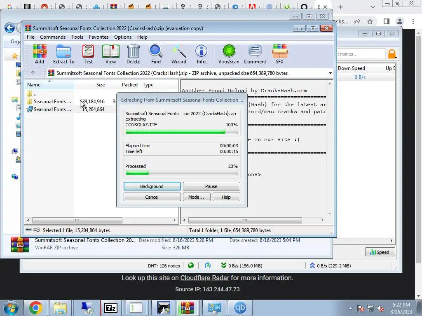The height and width of the screenshot is (316, 422).
Task: Click the muted volume tray icon
Action: click(x=380, y=309)
